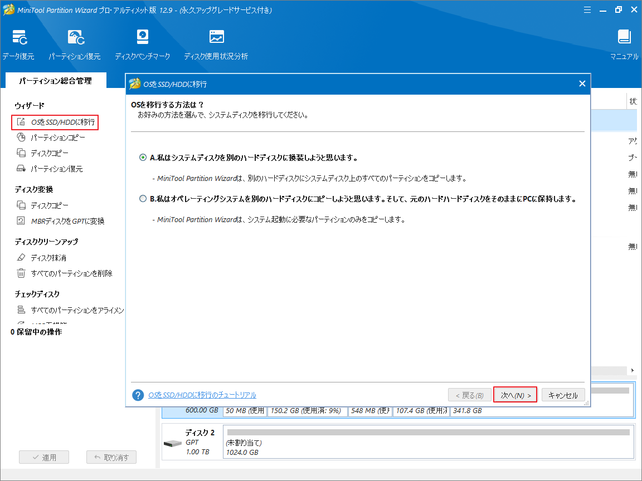Click the ディスク変換 section heading
Viewport: 642px width, 481px height.
(34, 189)
